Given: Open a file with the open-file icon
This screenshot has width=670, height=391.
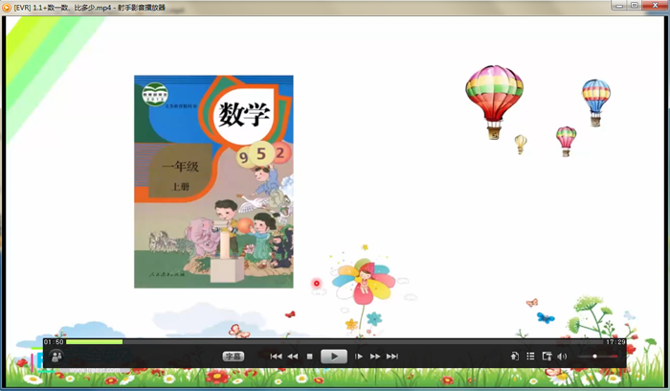Looking at the screenshot, I should 515,356.
